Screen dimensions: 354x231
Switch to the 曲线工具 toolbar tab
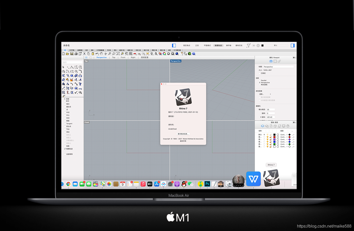(122, 50)
